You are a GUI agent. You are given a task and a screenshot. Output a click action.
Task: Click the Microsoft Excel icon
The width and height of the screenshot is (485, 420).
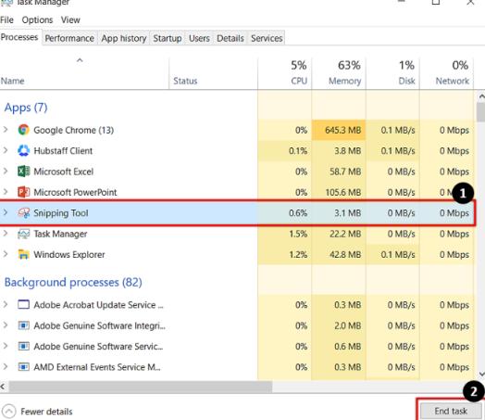pyautogui.click(x=23, y=172)
